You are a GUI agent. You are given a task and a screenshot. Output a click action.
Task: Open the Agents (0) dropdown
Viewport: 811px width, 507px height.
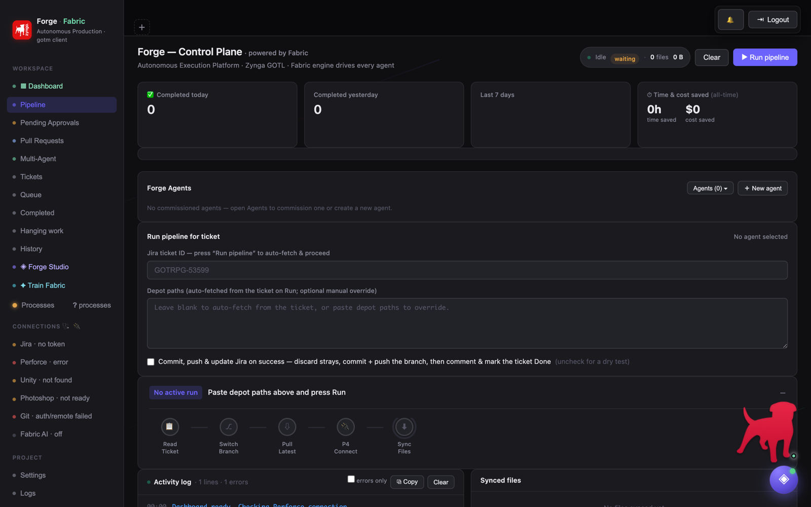tap(710, 188)
